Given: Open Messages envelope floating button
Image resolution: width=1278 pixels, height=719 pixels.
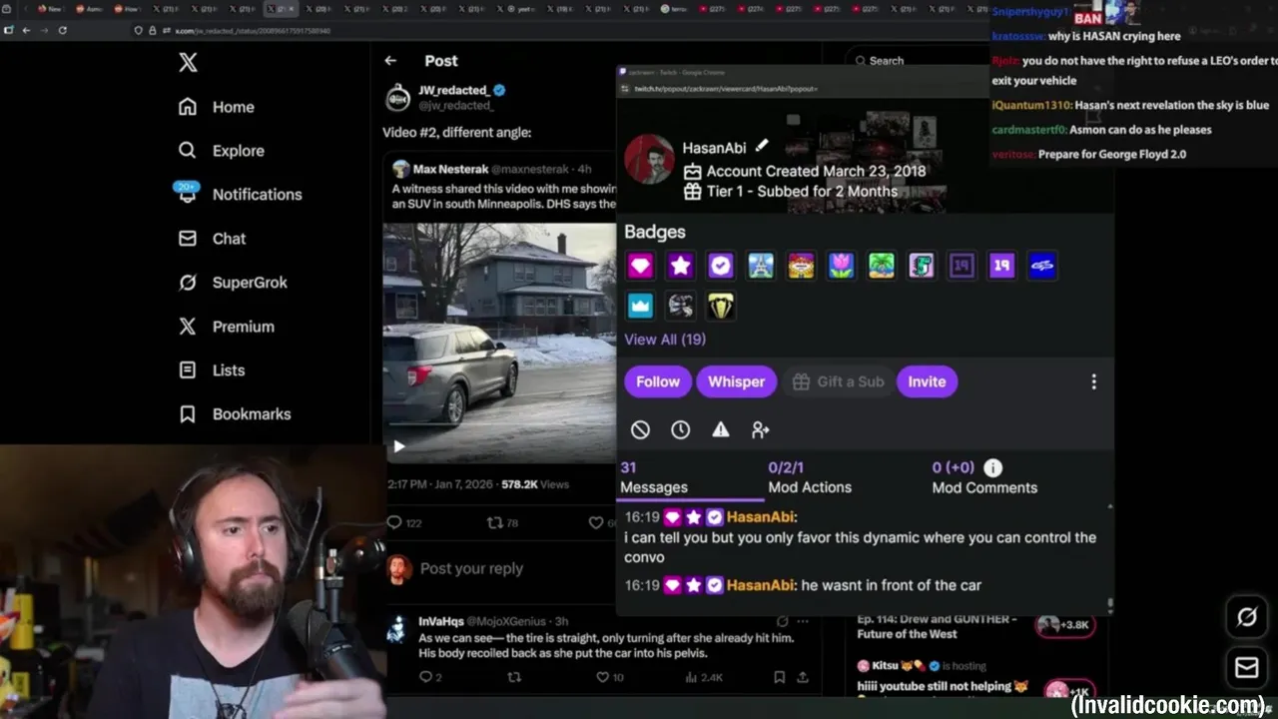Looking at the screenshot, I should [1247, 667].
